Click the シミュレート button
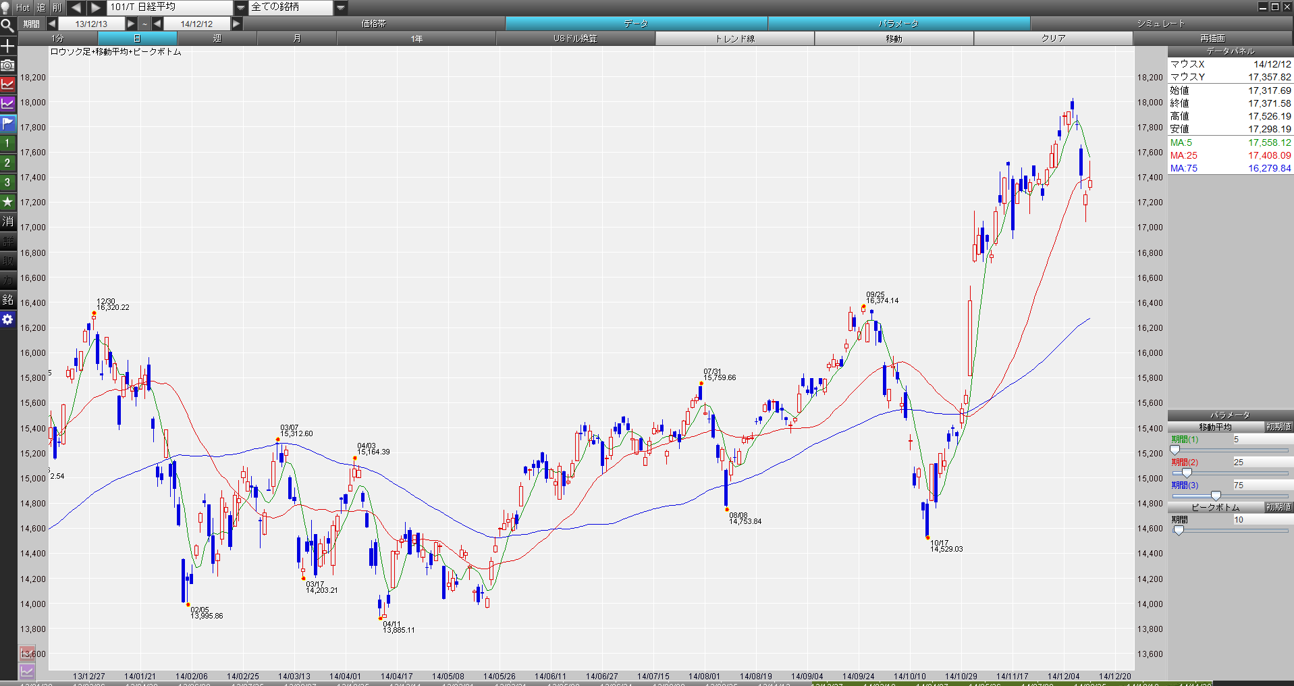The width and height of the screenshot is (1294, 686). tap(1161, 24)
